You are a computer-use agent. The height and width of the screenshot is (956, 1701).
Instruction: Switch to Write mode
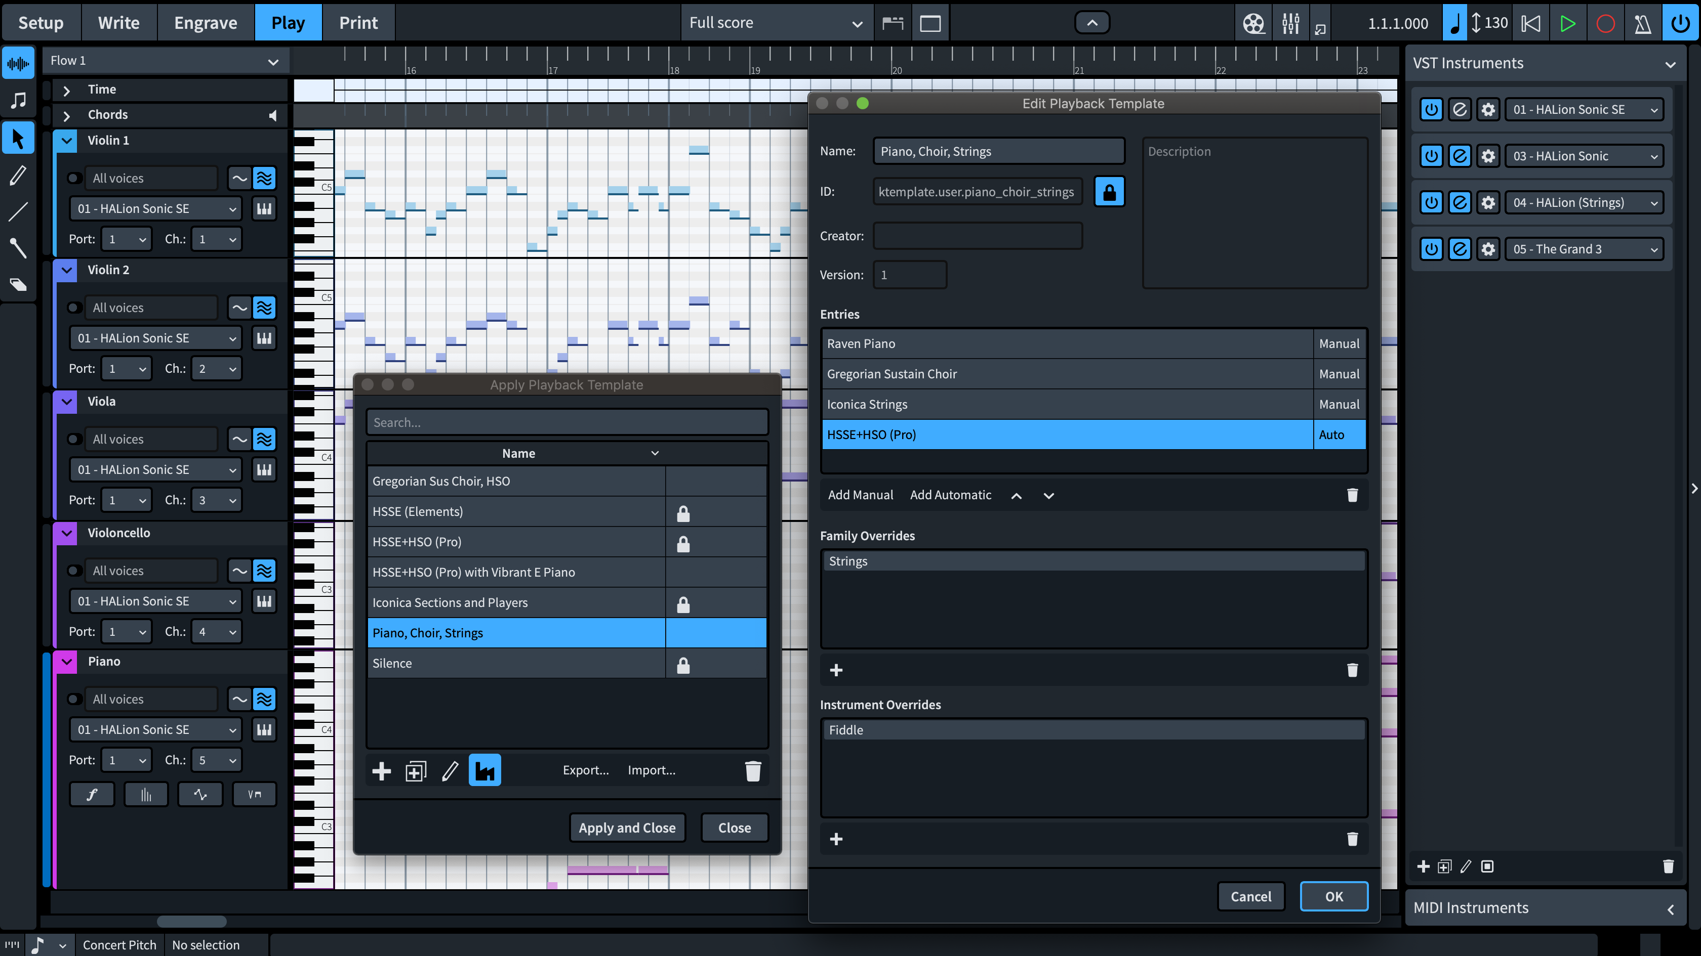(x=119, y=22)
